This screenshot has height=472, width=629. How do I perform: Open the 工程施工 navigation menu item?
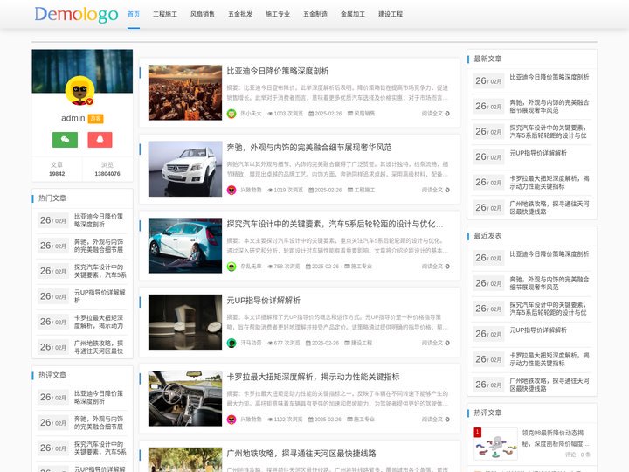(165, 14)
